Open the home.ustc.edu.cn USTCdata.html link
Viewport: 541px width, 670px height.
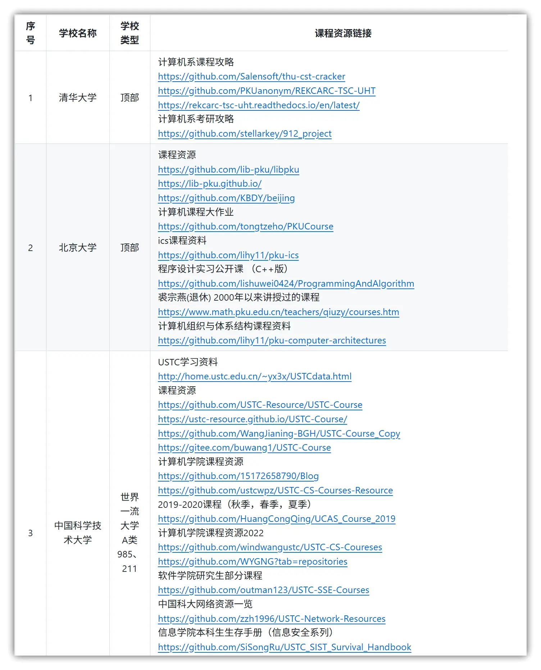[255, 376]
